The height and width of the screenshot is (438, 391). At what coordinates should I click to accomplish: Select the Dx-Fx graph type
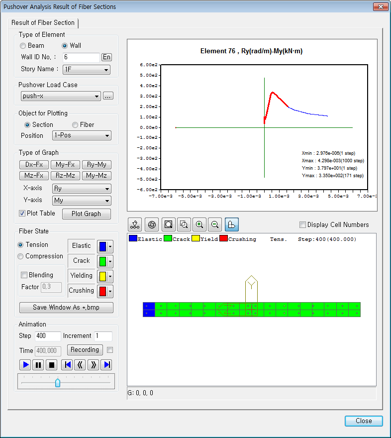click(x=34, y=165)
